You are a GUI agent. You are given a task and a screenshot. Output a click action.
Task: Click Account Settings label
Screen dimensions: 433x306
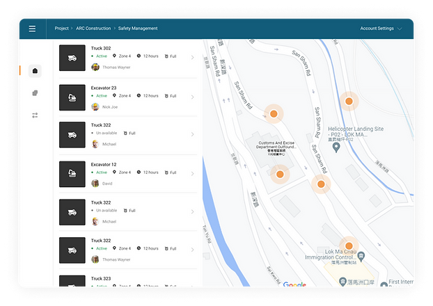[x=377, y=28]
